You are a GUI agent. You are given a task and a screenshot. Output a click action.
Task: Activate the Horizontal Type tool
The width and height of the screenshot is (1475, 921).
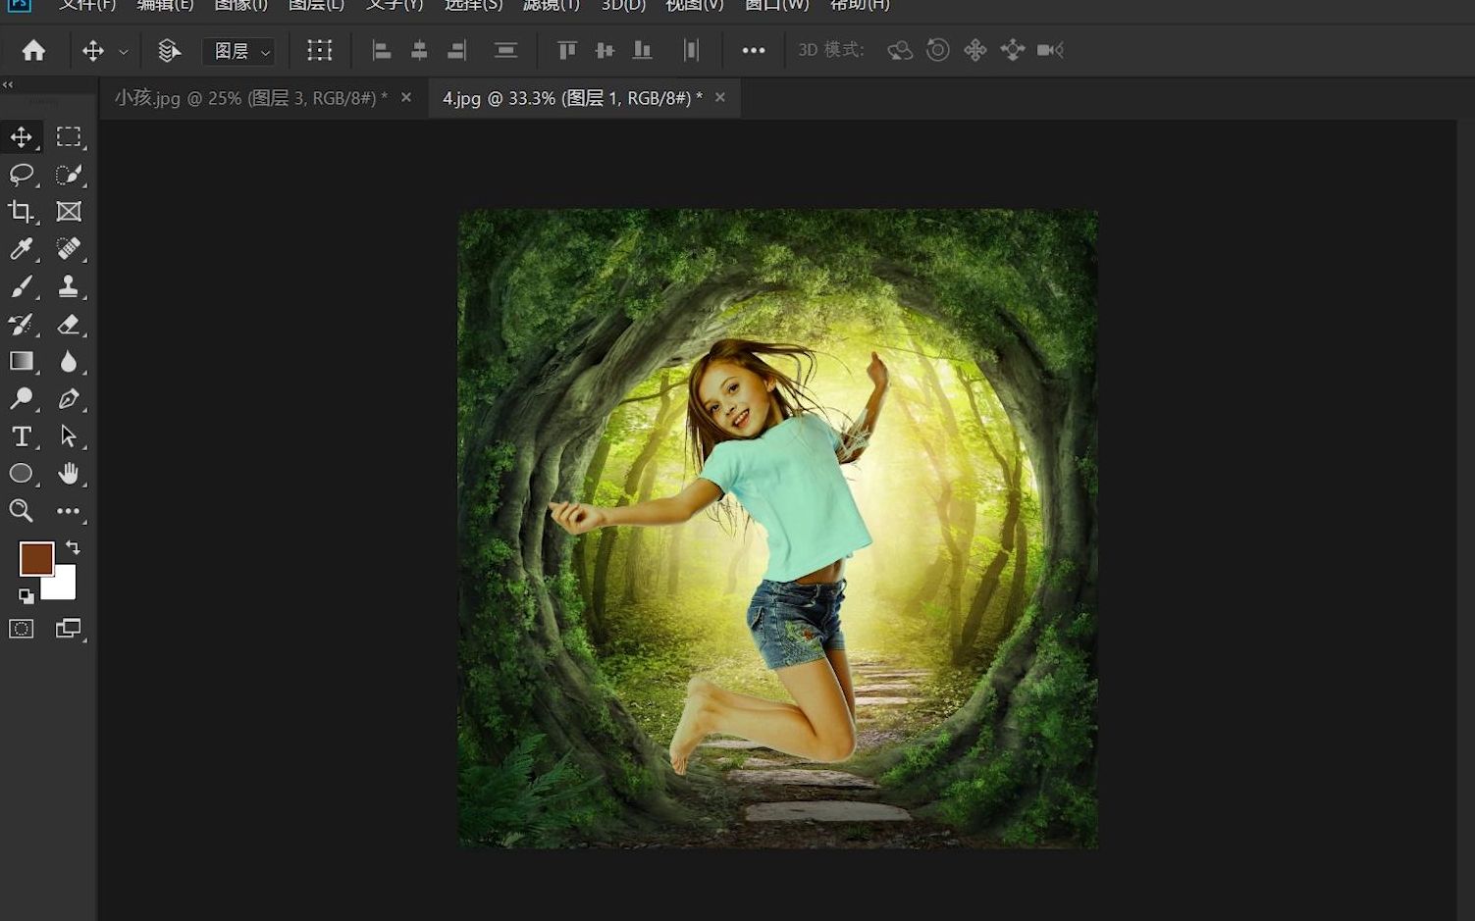[x=22, y=435]
